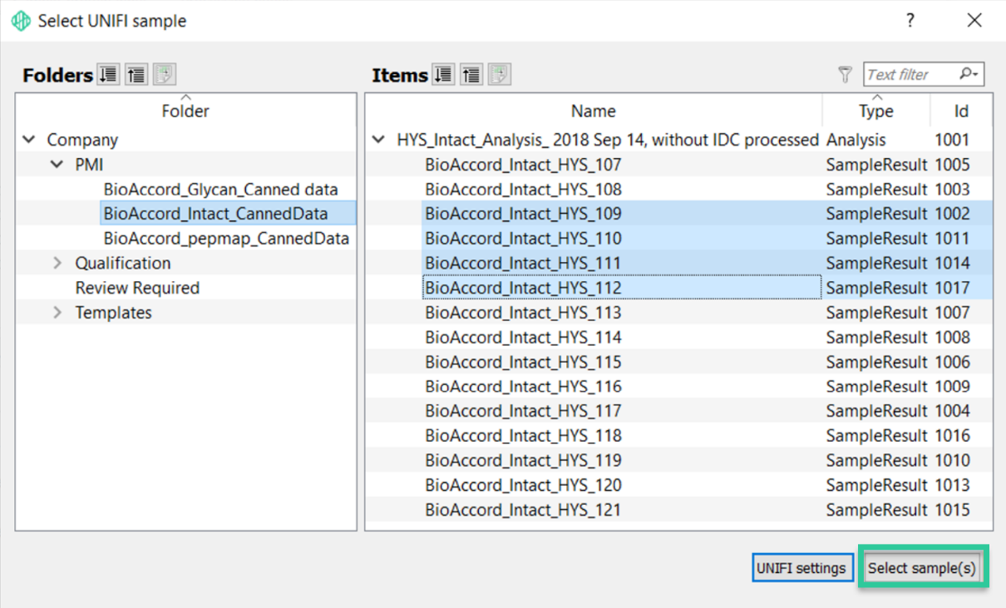1006x608 pixels.
Task: Select BioAccord_Intact_CannedData folder
Action: pyautogui.click(x=216, y=214)
